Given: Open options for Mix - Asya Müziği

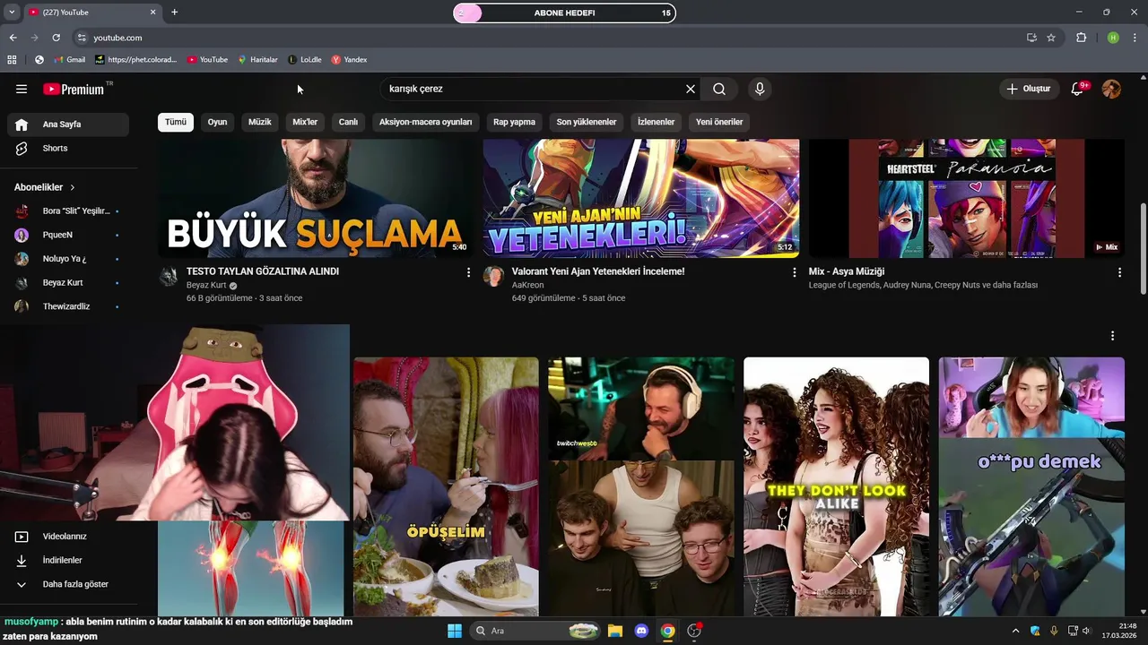Looking at the screenshot, I should [1119, 272].
